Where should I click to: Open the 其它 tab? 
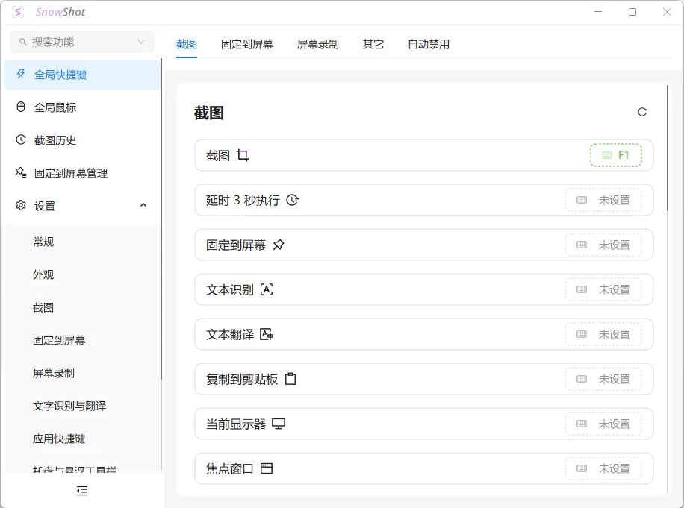point(373,45)
